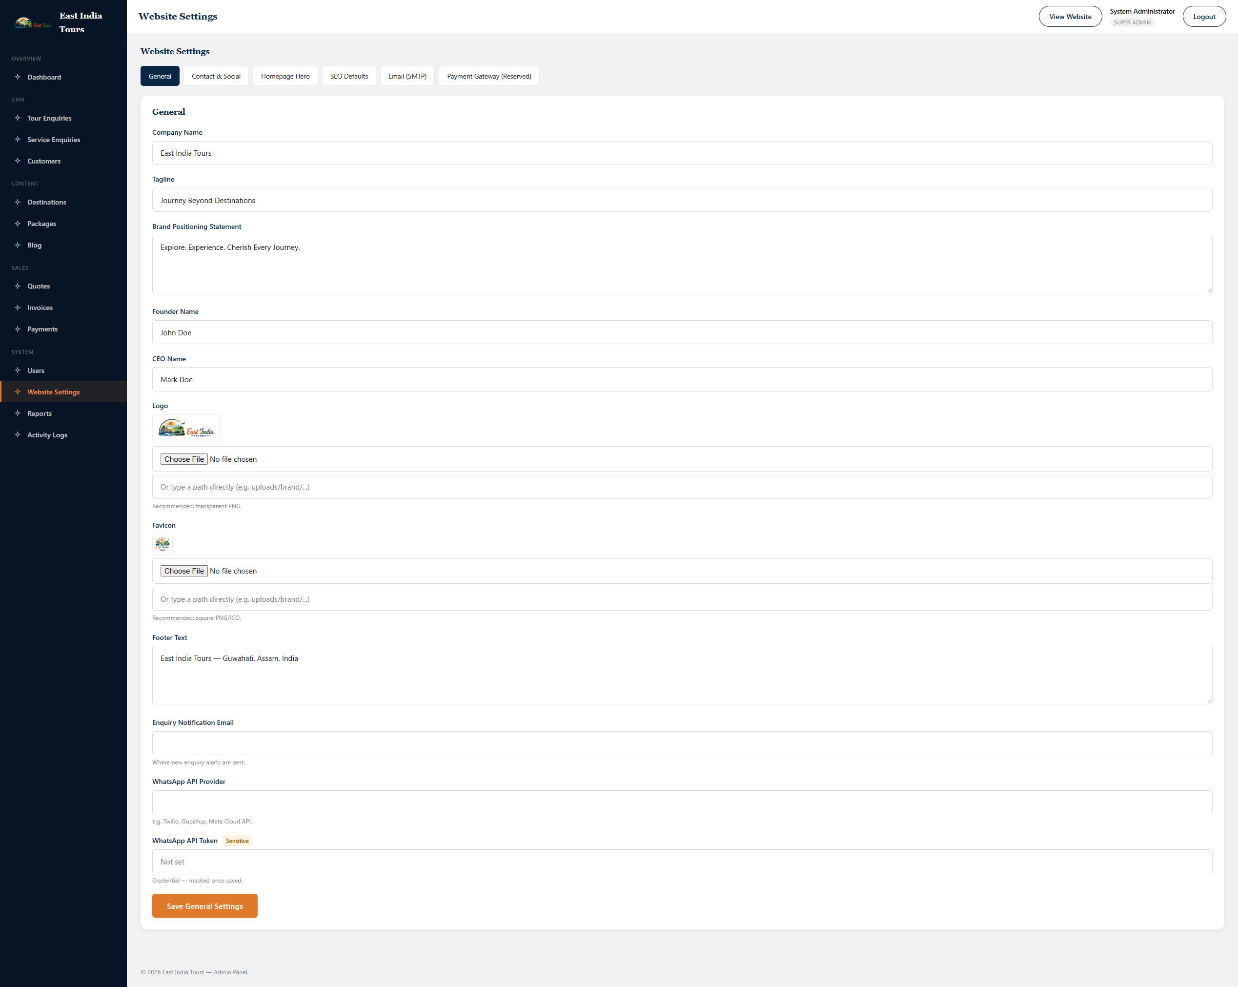
Task: Click the Destinations sidebar icon
Action: point(17,202)
